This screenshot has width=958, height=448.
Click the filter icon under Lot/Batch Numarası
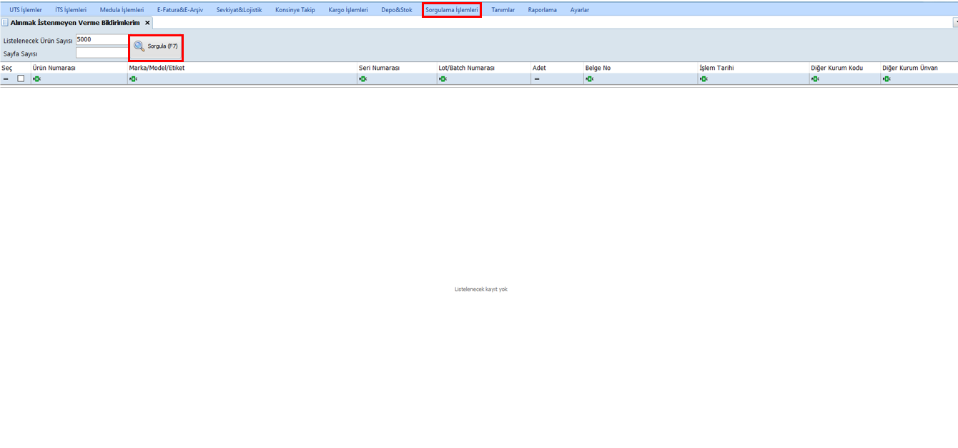pos(443,79)
